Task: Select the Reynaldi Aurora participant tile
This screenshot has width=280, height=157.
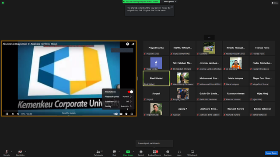Action: [236, 109]
